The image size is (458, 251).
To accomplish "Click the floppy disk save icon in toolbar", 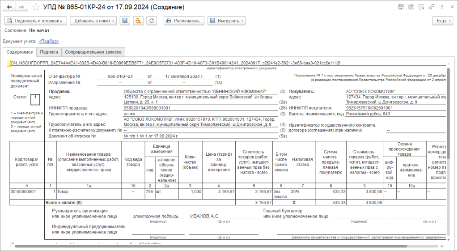I will [125, 21].
